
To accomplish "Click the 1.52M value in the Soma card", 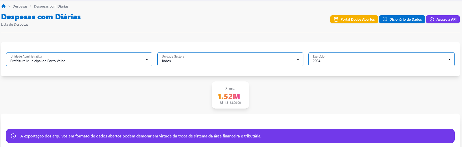I will pos(229,96).
